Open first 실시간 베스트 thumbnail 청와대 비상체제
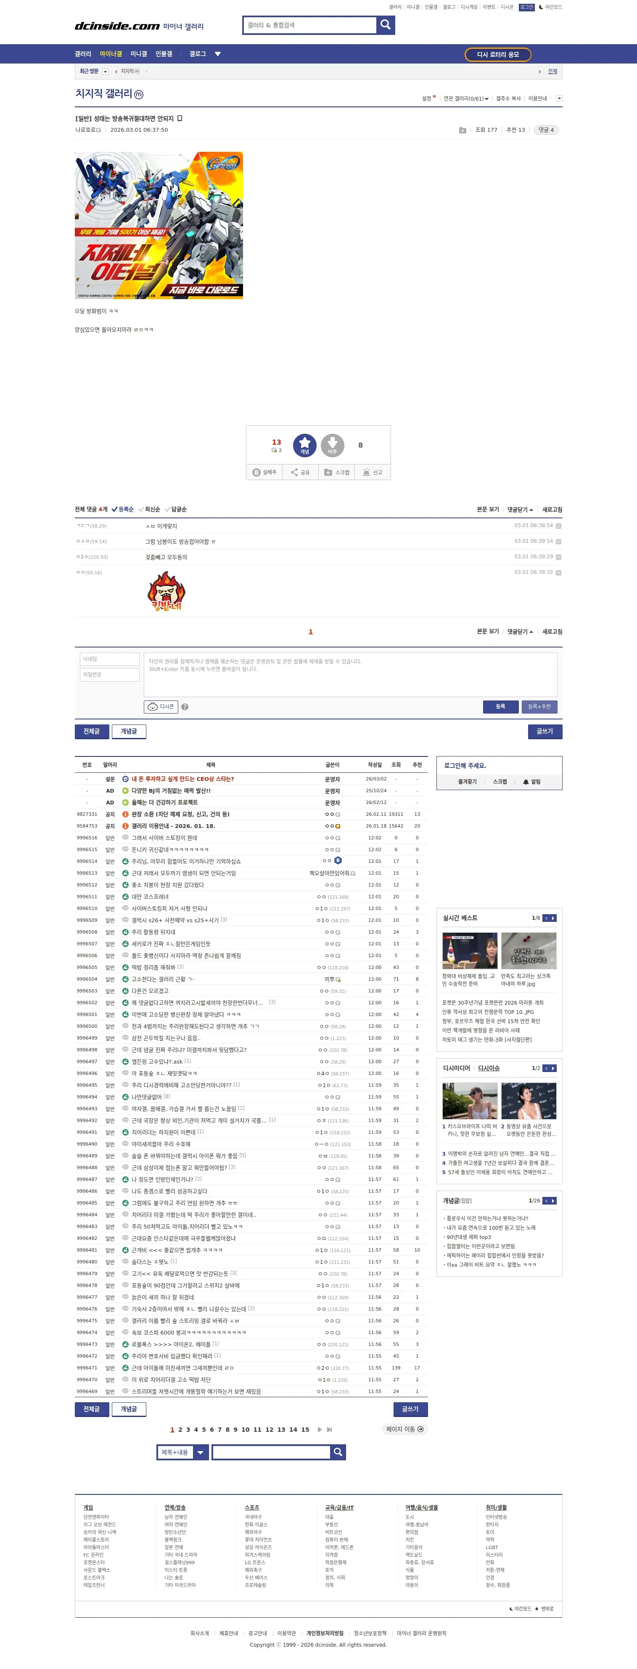The image size is (637, 1669). (x=470, y=950)
